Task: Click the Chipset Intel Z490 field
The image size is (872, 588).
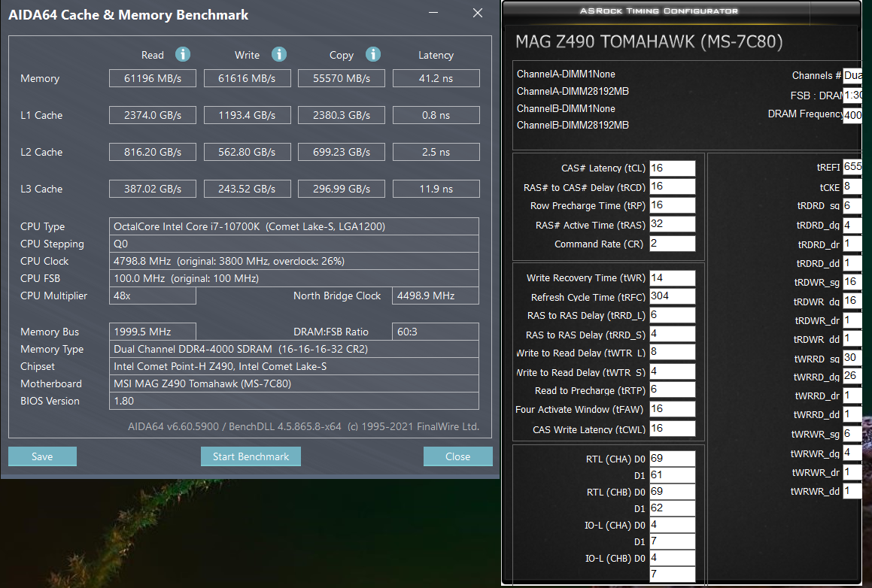Action: [x=294, y=366]
